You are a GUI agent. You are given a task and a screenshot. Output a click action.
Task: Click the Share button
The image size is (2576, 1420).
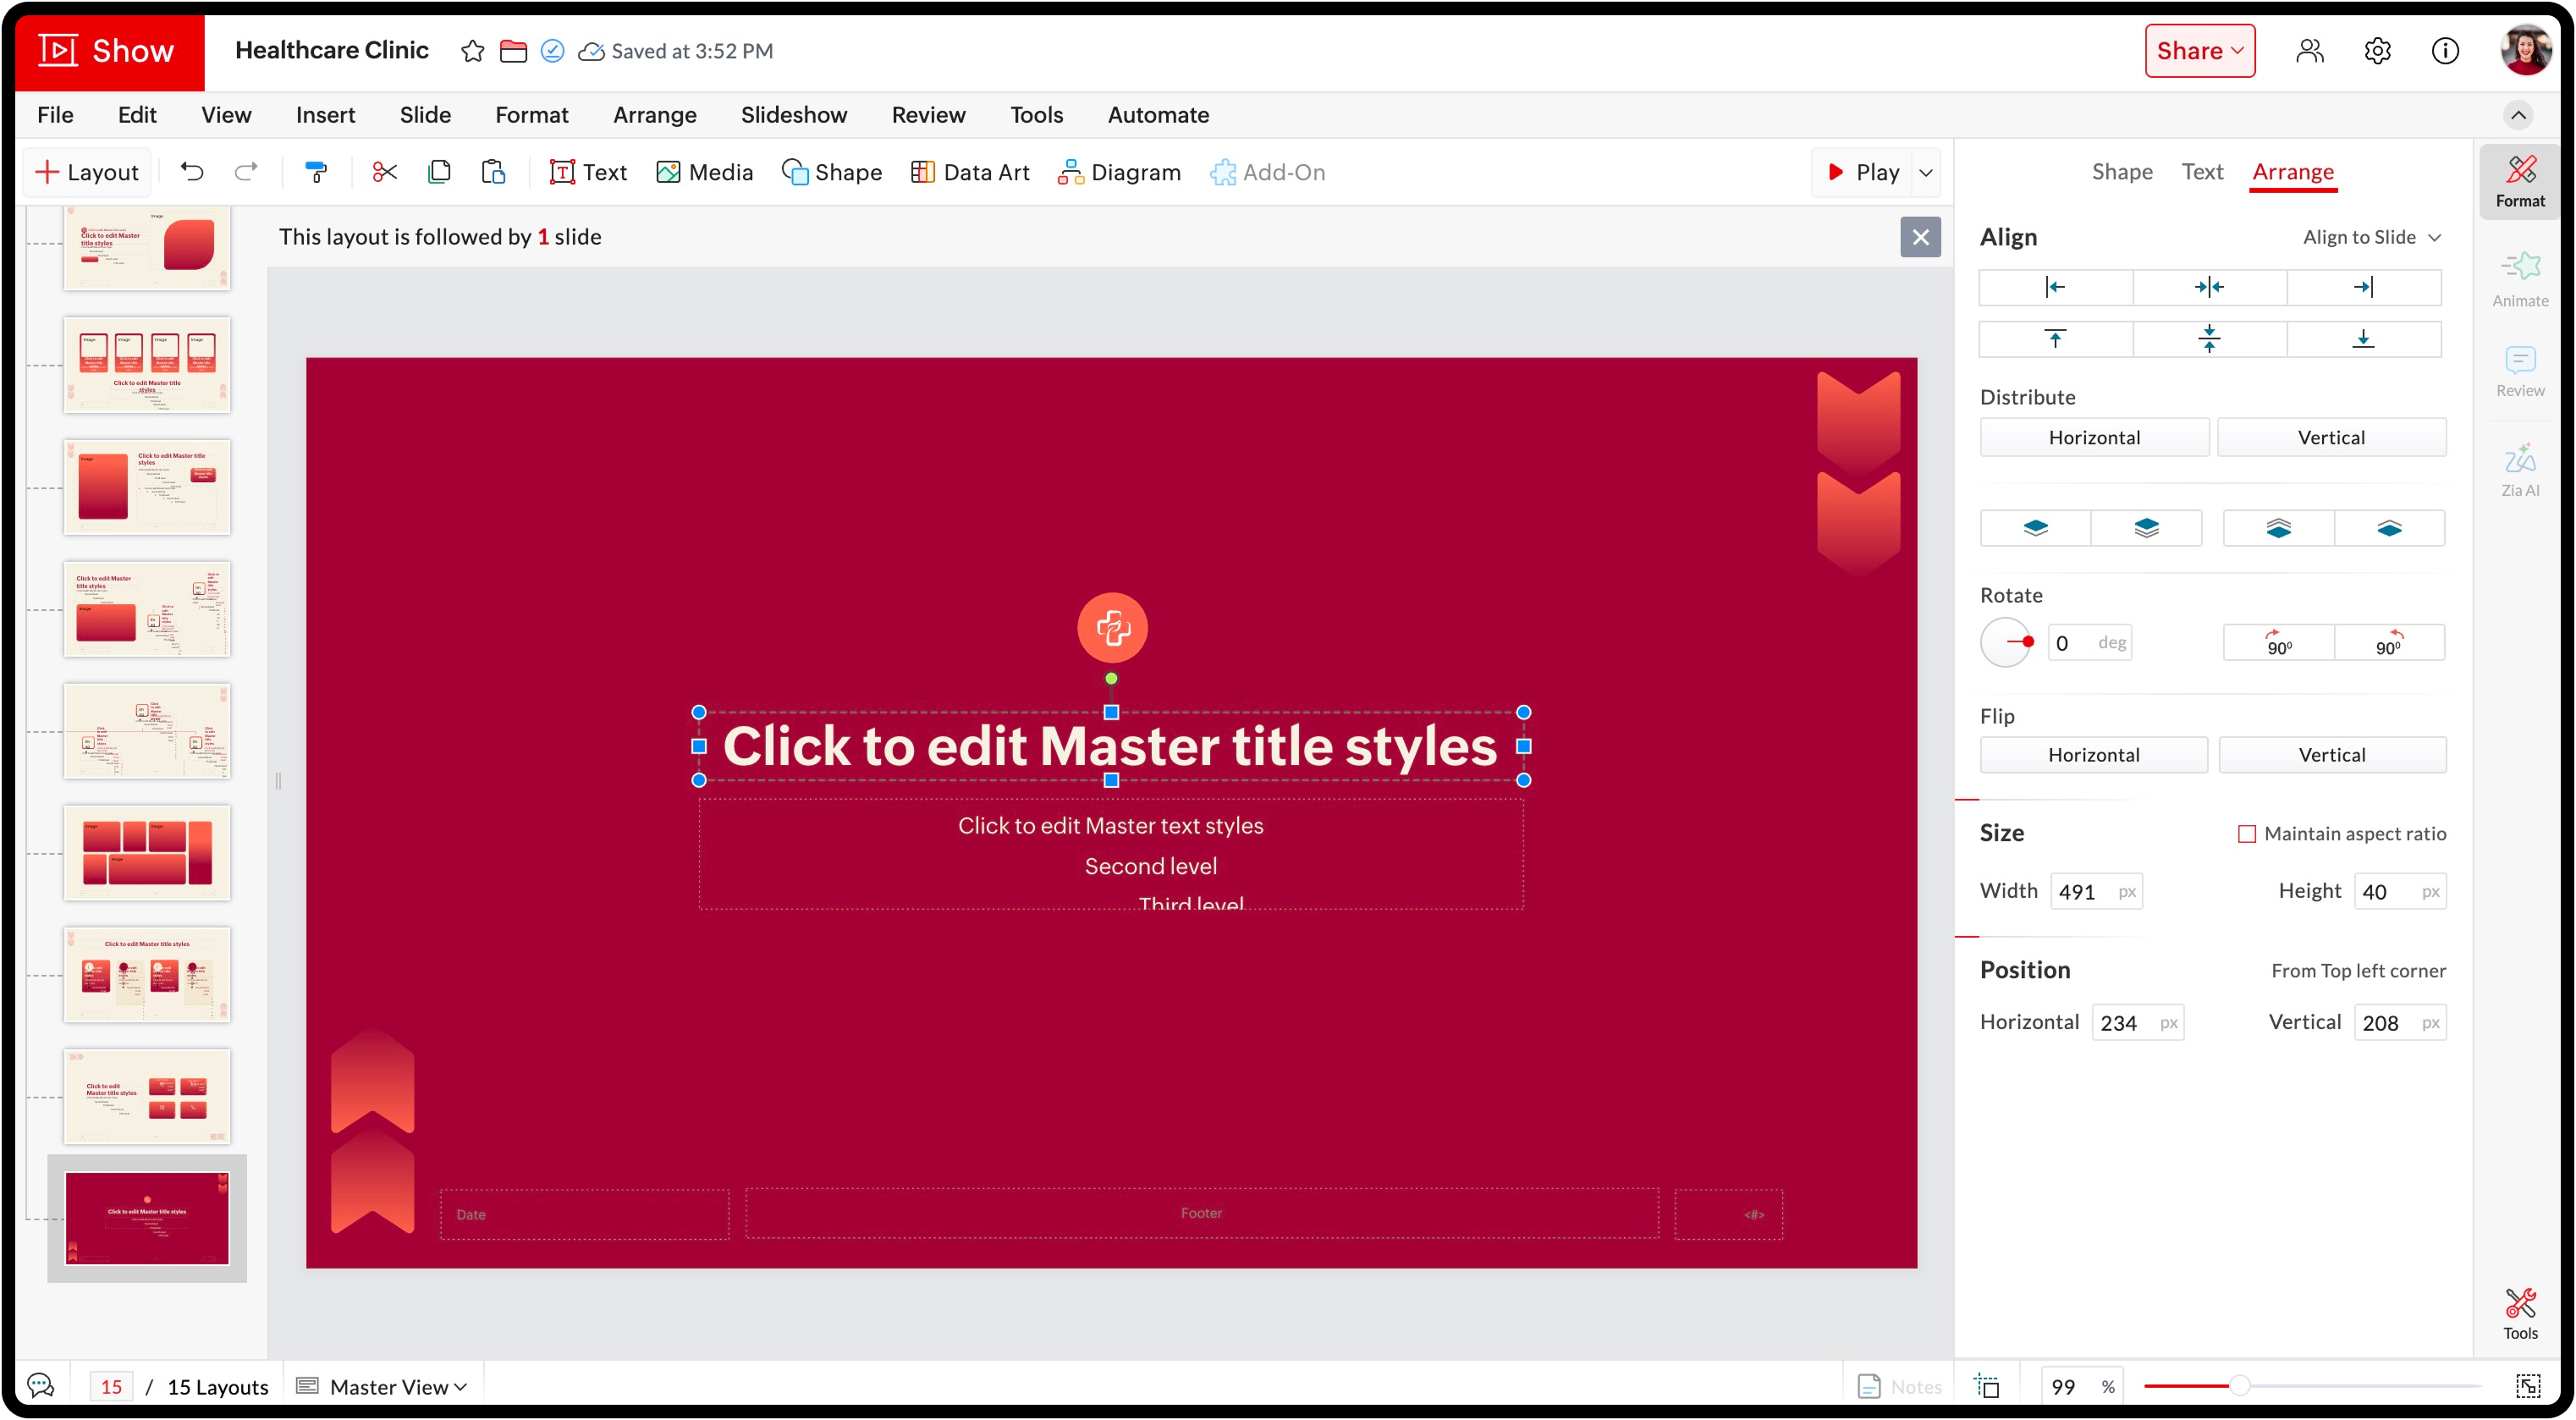[2199, 51]
